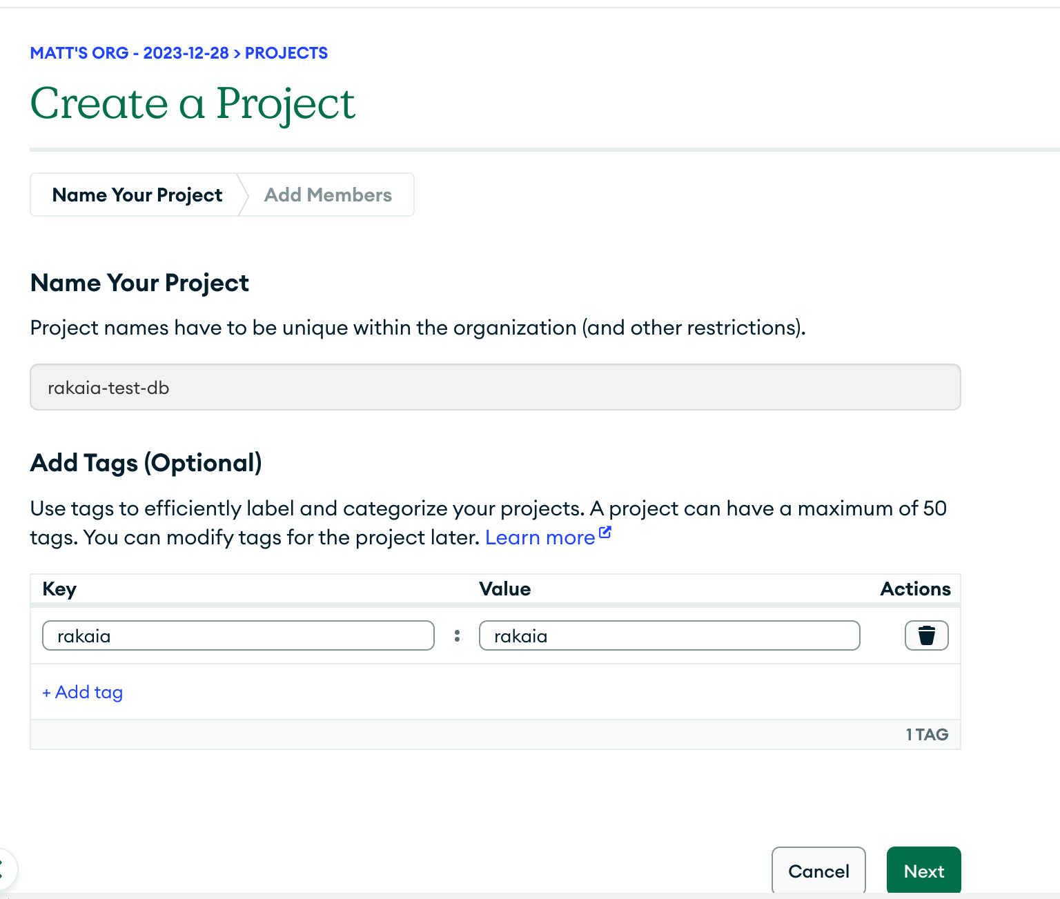Screen dimensions: 1060x899
Task: Focus the project name field rakaia-test-db
Action: 495,388
